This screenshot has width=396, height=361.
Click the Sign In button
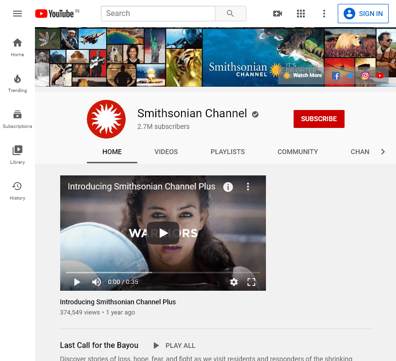(363, 14)
